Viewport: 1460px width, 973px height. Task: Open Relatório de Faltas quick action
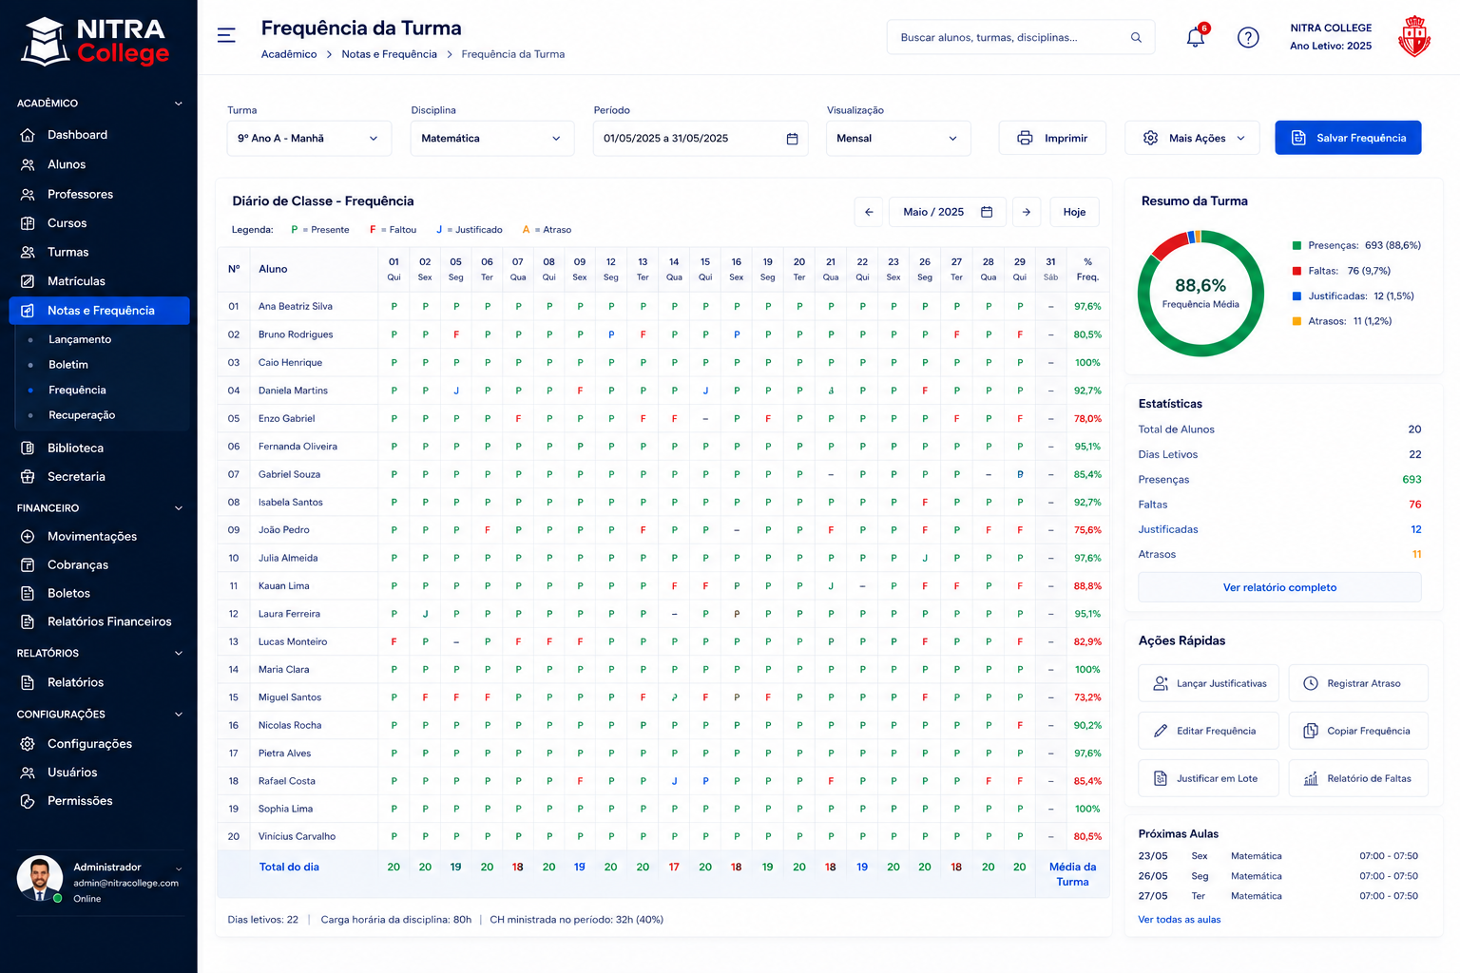1357,778
